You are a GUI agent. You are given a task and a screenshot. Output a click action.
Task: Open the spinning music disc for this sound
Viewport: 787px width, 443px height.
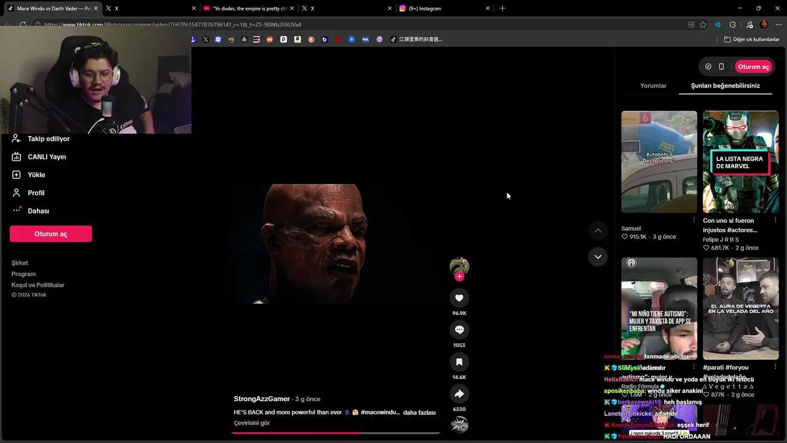[x=459, y=425]
